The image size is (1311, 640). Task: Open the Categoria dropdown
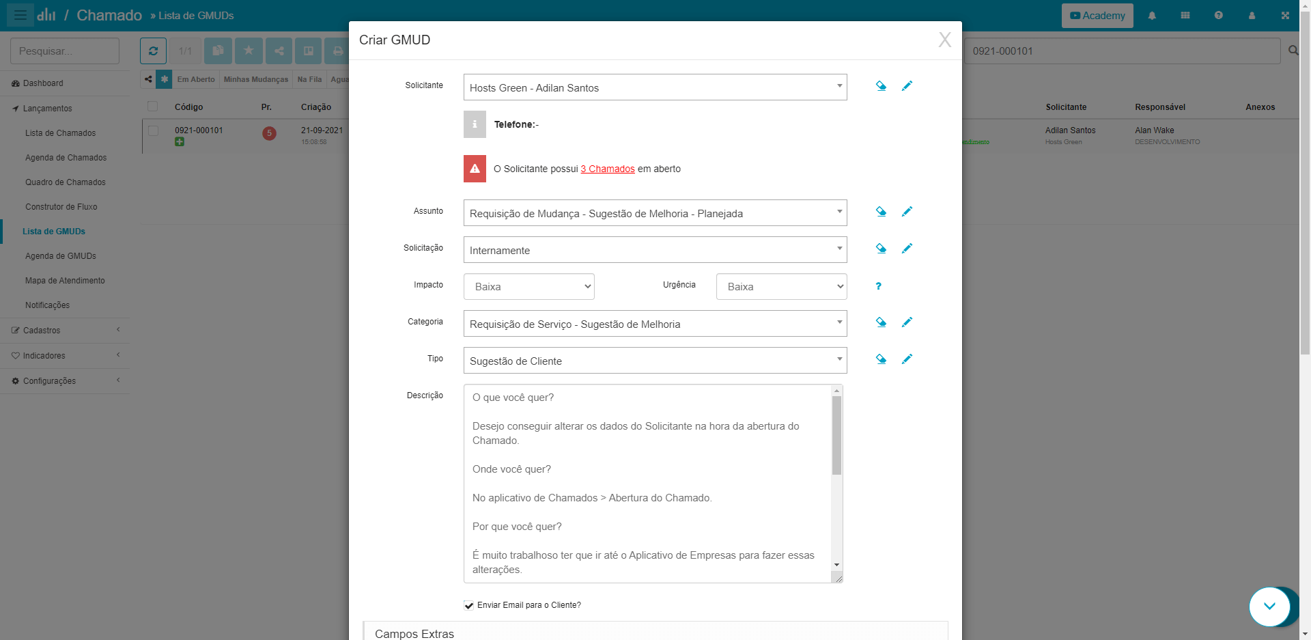coord(655,324)
